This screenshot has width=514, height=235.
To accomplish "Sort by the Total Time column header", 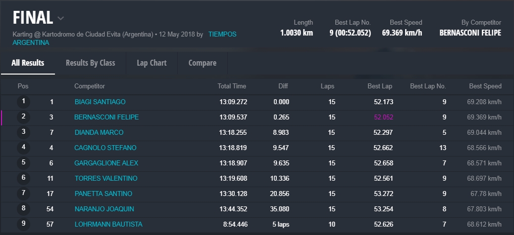I will click(x=231, y=86).
